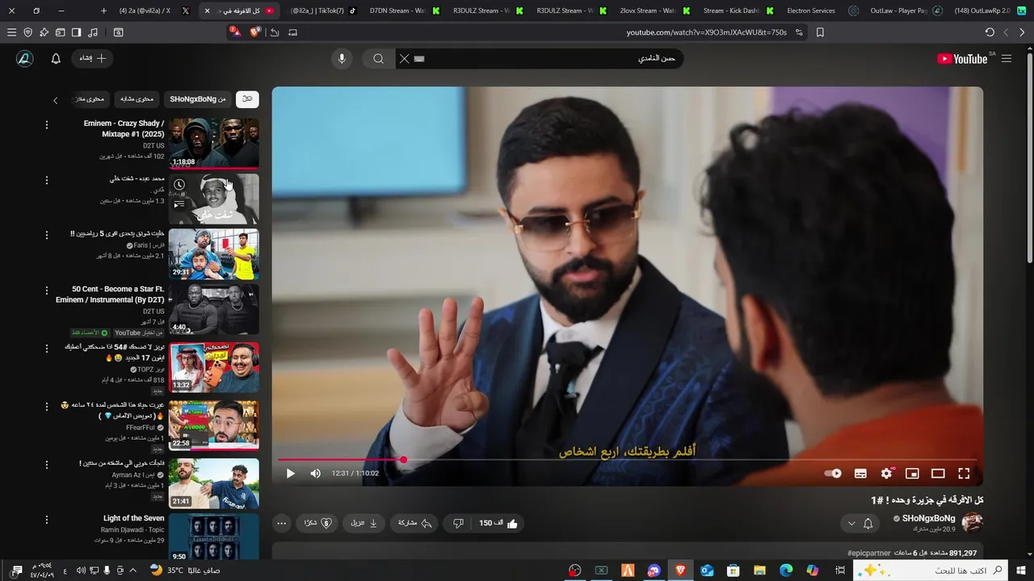Clear the search text with X
1034x581 pixels.
(404, 59)
